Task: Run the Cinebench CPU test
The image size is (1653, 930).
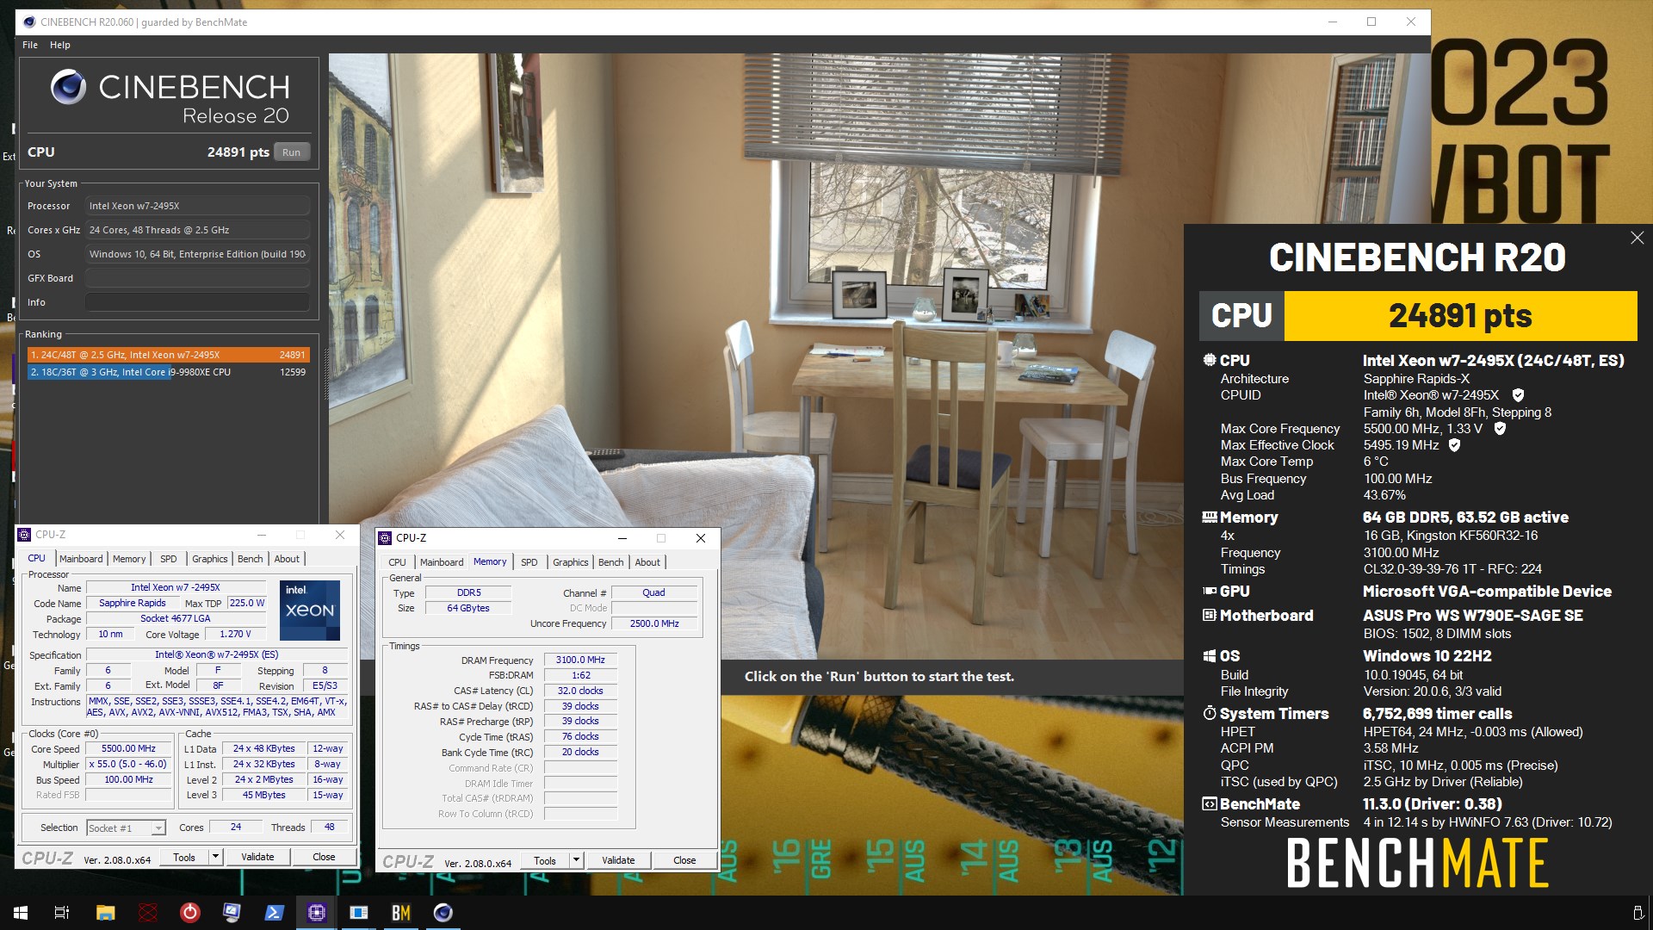Action: [x=292, y=152]
